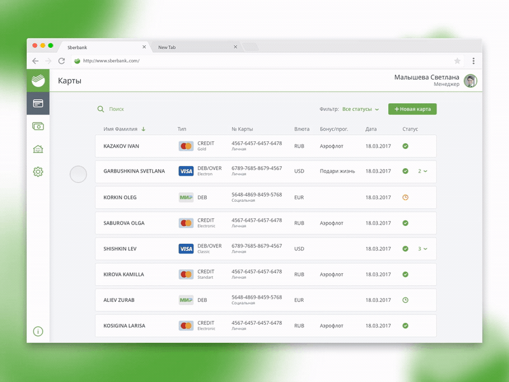Select the ALIEV ZURAB name
Image resolution: width=509 pixels, height=382 pixels.
(x=119, y=300)
